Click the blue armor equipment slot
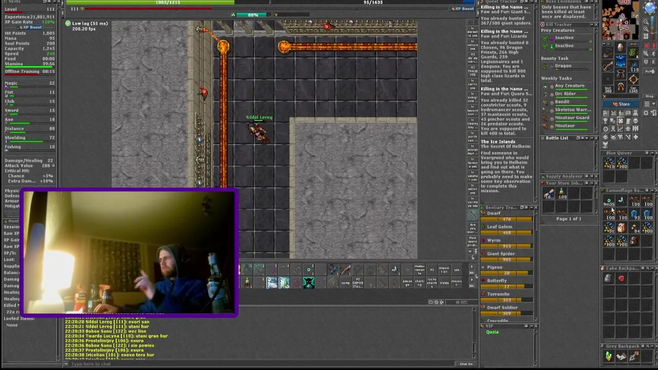The width and height of the screenshot is (658, 370). pos(620,60)
